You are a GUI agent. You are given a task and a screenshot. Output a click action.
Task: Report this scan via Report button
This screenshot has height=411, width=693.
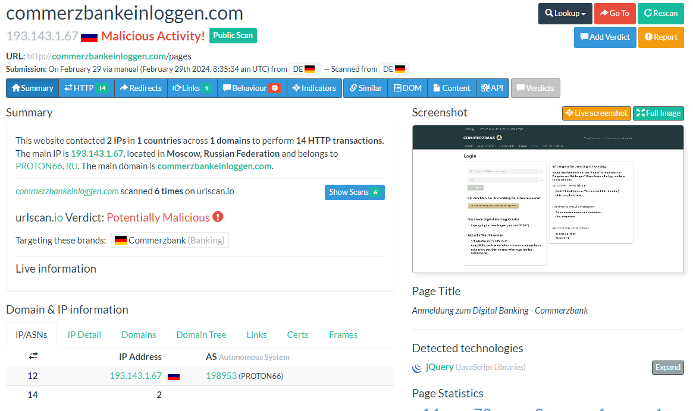(x=661, y=37)
